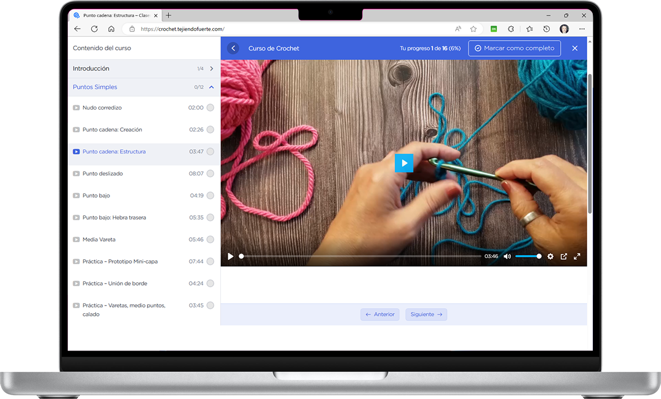Go to next lesson with Siguiente
This screenshot has height=399, width=661.
tap(427, 315)
